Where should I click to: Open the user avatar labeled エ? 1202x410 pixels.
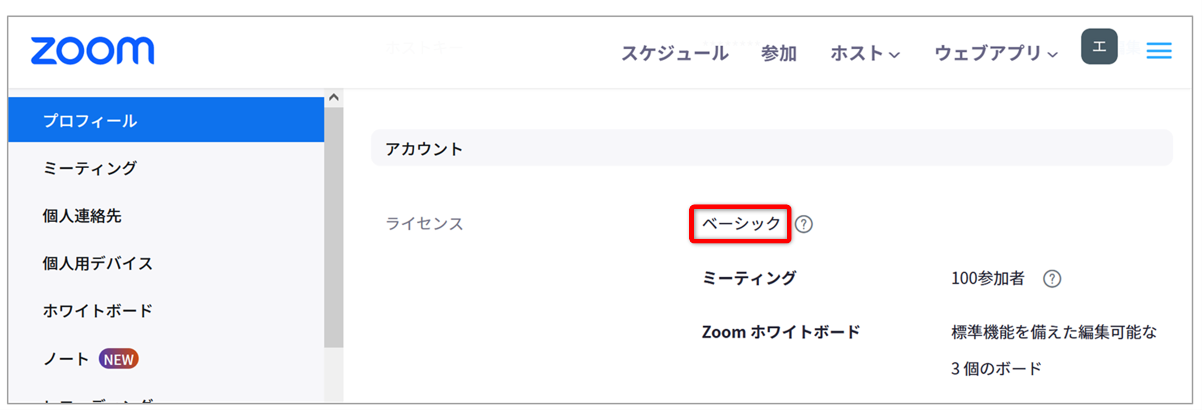pyautogui.click(x=1099, y=47)
